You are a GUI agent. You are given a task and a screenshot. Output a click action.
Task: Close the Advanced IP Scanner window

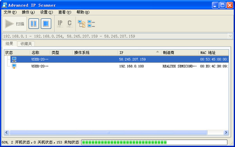click(230, 5)
